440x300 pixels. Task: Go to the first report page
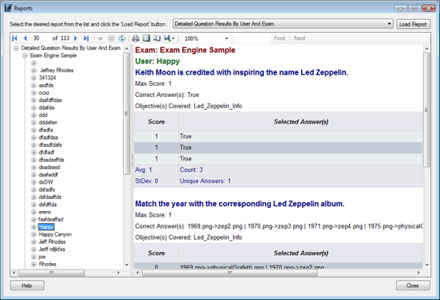14,39
